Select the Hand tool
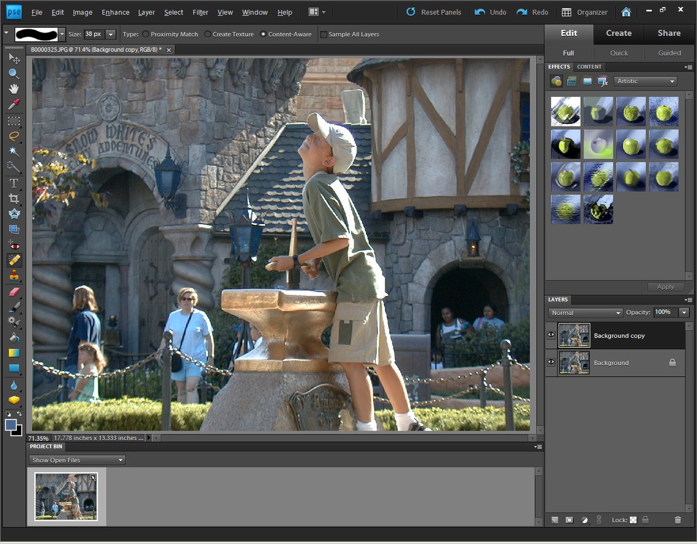 coord(14,89)
